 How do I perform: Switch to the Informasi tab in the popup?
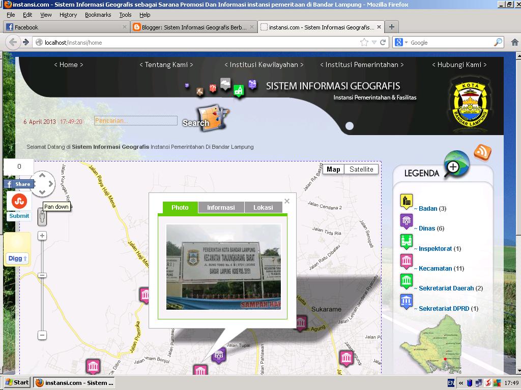221,207
